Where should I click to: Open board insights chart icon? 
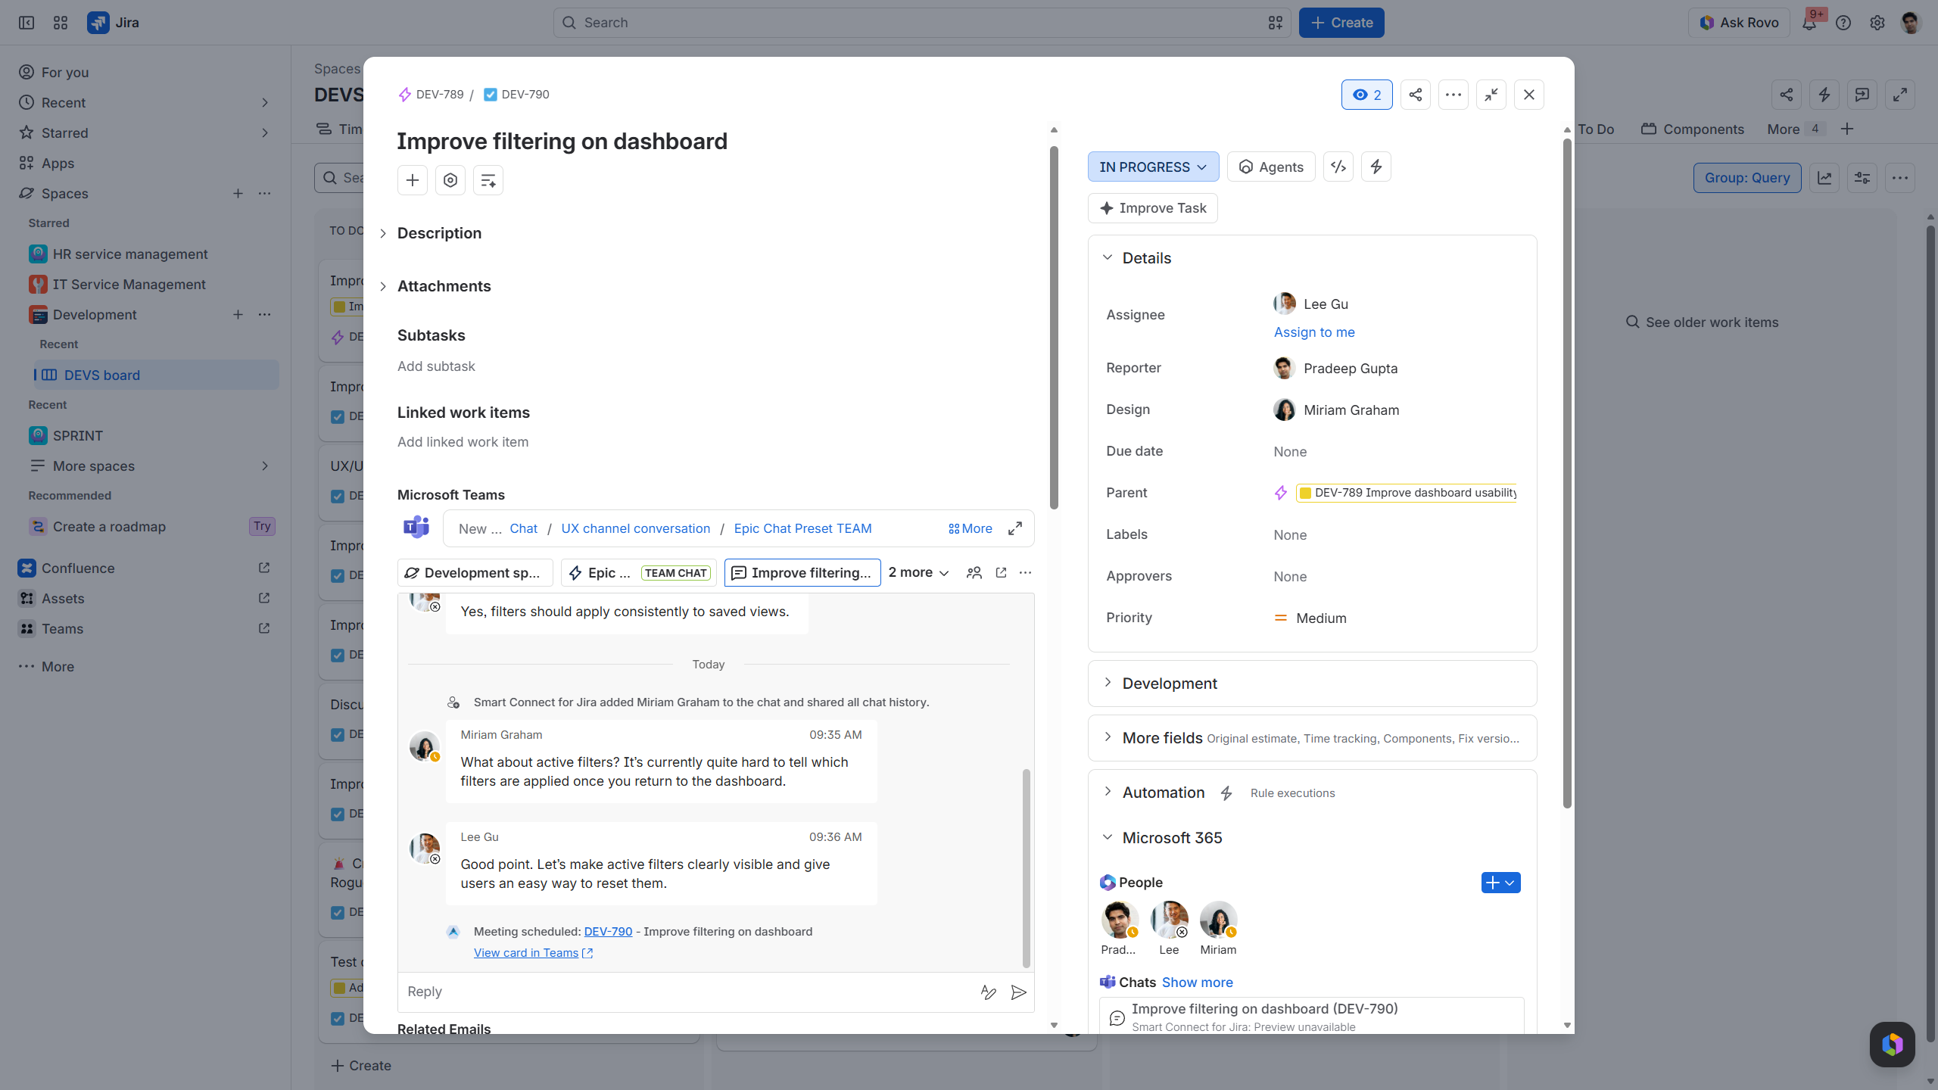[x=1824, y=178]
